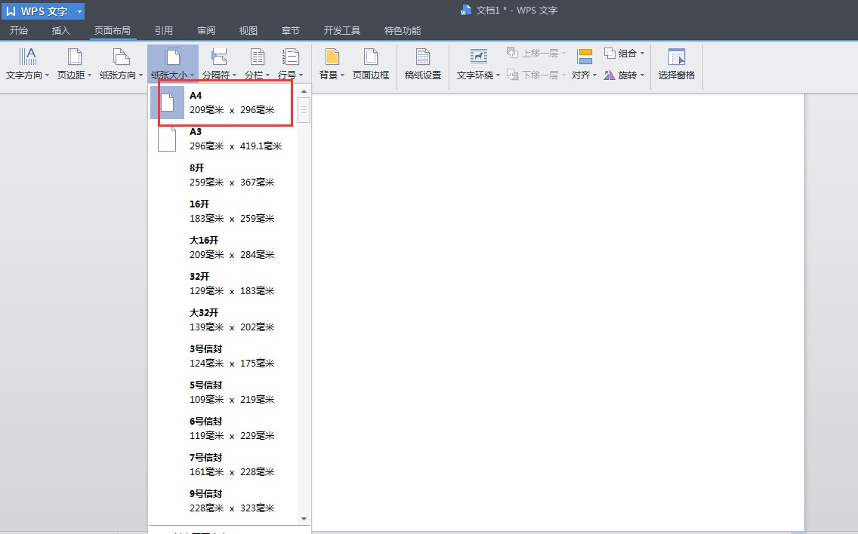The image size is (858, 534).
Task: Expand the 背景 dropdown arrow
Action: pos(343,75)
